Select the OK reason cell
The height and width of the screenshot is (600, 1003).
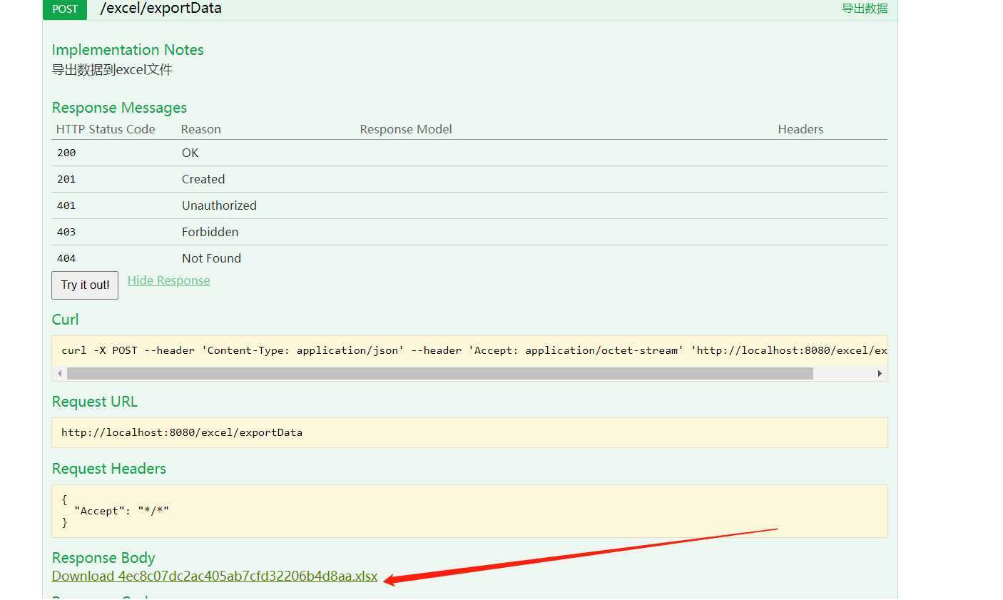[x=190, y=153]
